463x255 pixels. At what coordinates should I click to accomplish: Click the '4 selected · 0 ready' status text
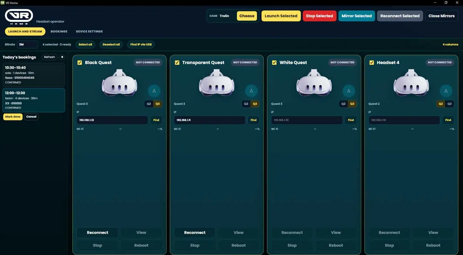click(x=57, y=45)
